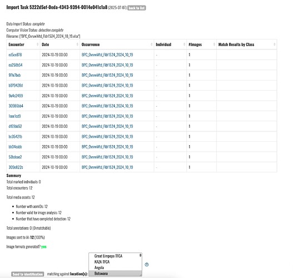The height and width of the screenshot is (278, 293).
Task: Open occurrence link in the bb04eabb row
Action: pyautogui.click(x=107, y=147)
